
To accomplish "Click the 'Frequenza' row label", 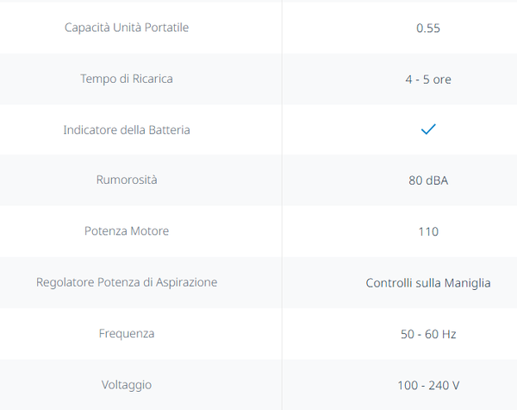I will 127,333.
